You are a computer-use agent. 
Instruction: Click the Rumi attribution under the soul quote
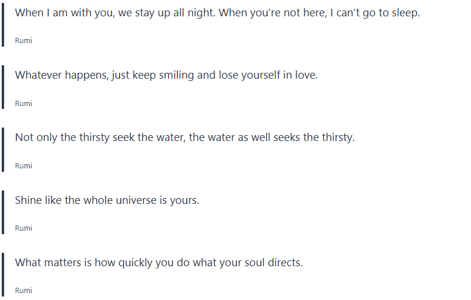pyautogui.click(x=23, y=290)
